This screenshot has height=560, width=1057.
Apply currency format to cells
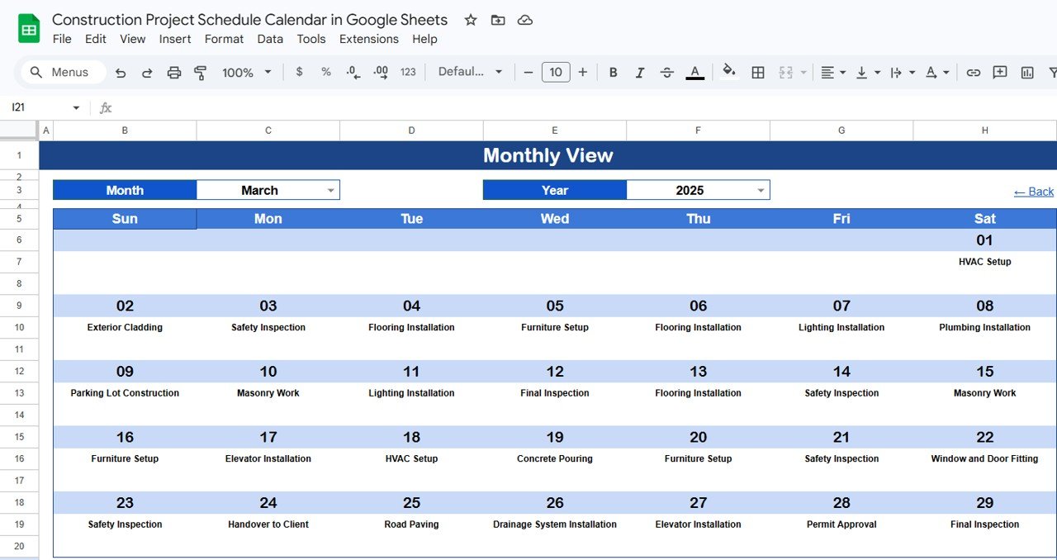pyautogui.click(x=299, y=72)
